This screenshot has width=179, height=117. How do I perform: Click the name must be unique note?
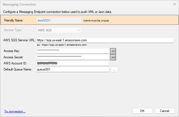coord(96,21)
